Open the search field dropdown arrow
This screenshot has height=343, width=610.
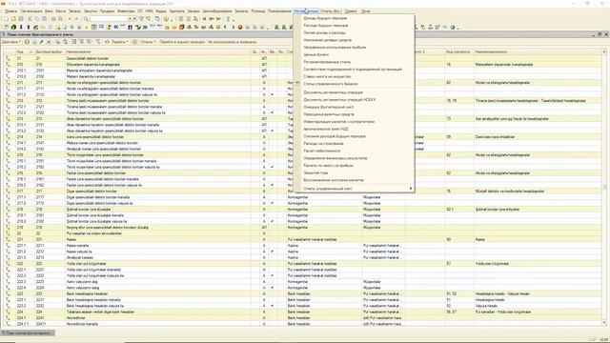click(x=130, y=19)
